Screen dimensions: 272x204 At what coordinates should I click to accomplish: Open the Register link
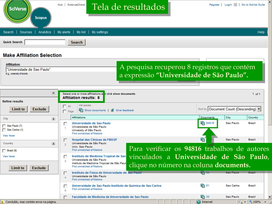214,5
